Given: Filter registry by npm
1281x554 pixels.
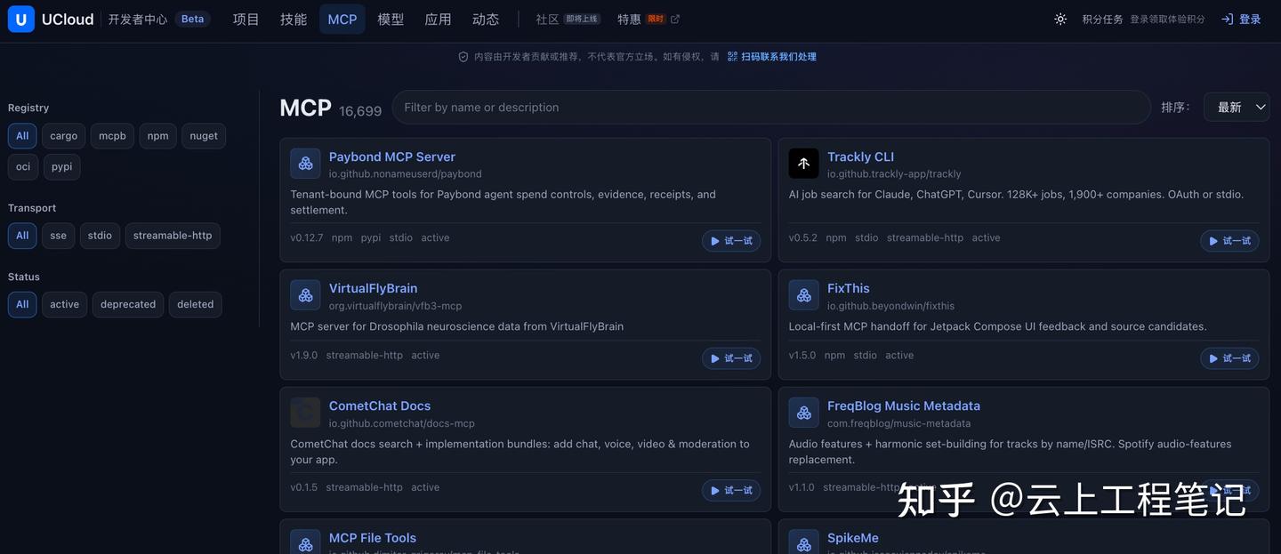Looking at the screenshot, I should [157, 136].
